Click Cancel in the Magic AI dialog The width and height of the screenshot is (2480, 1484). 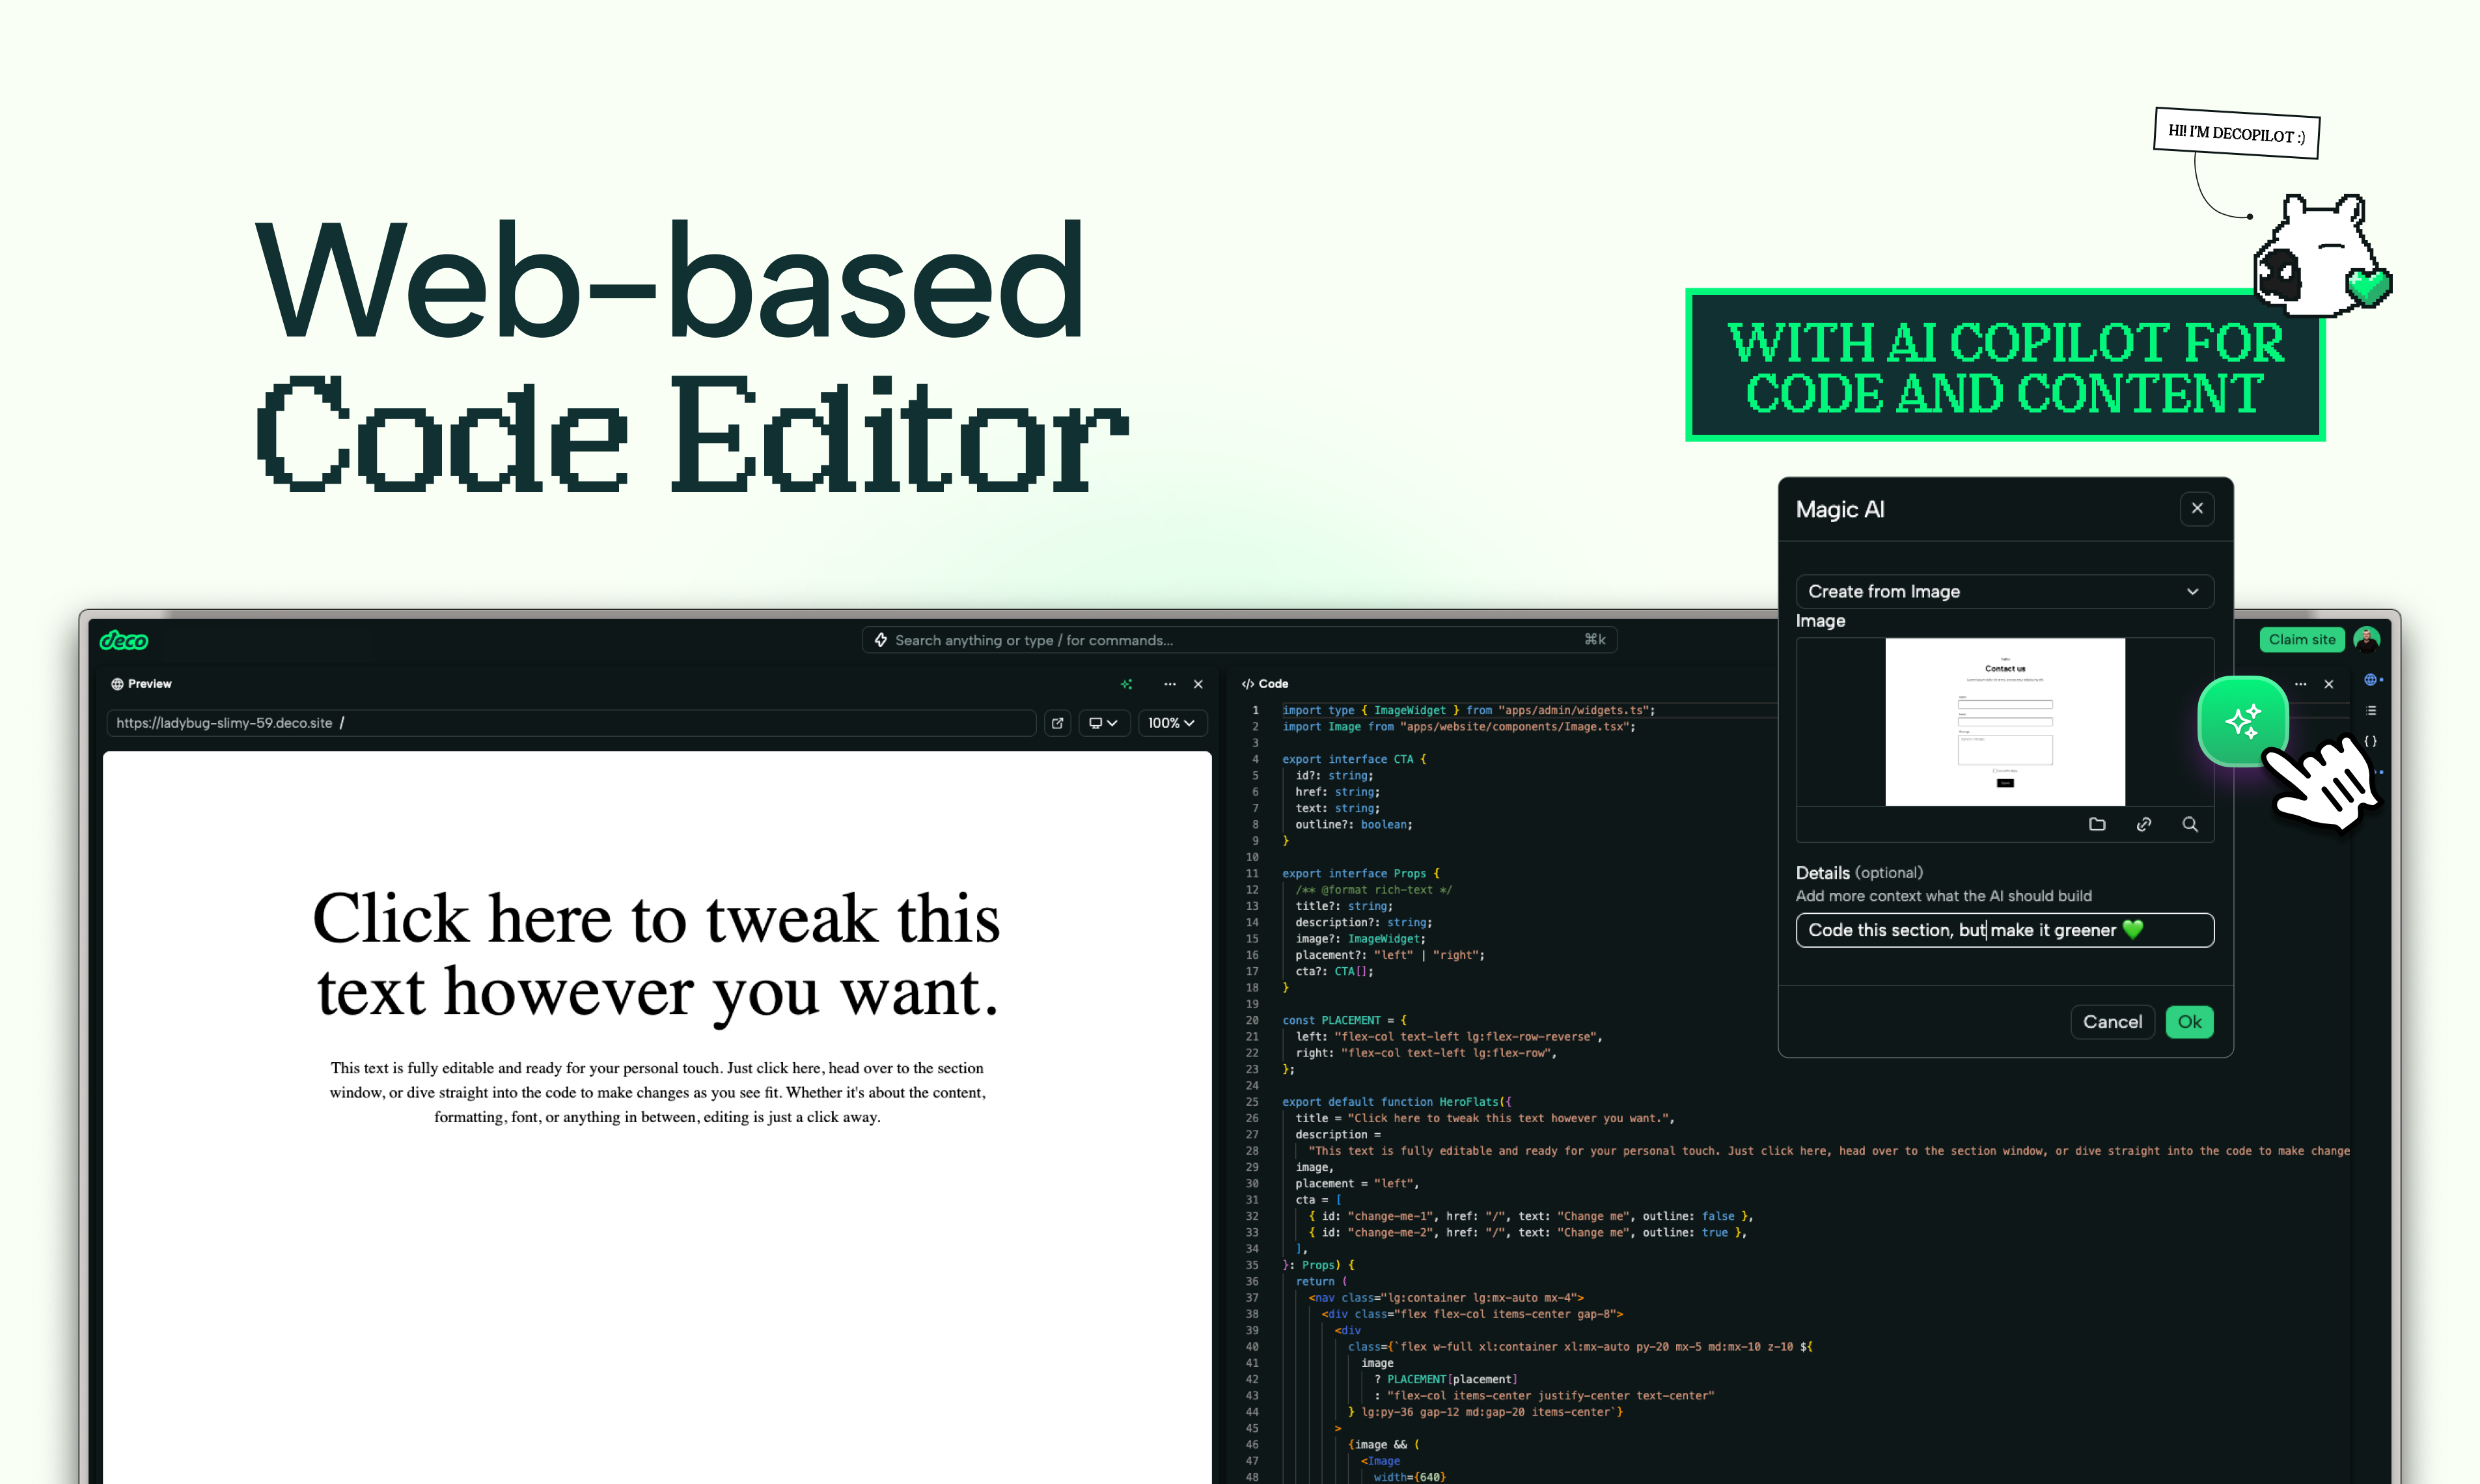(2111, 1021)
